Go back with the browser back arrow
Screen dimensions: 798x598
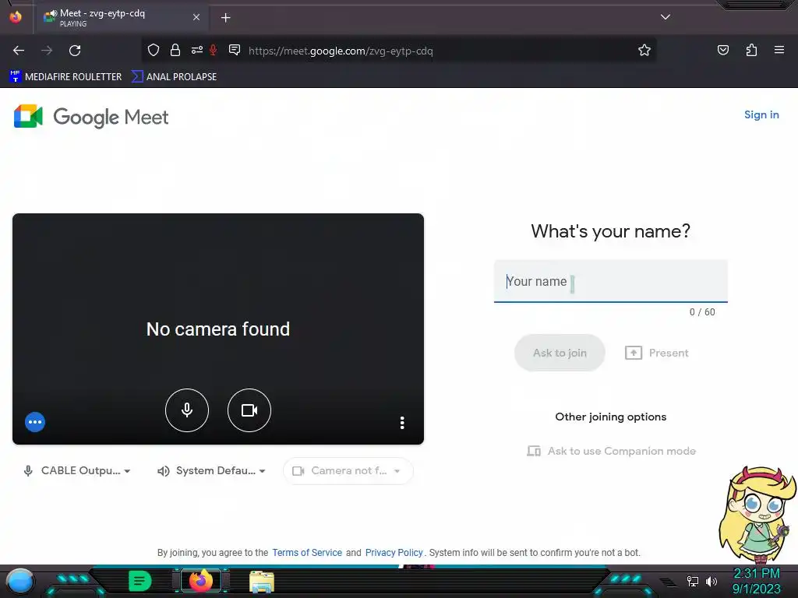point(19,51)
